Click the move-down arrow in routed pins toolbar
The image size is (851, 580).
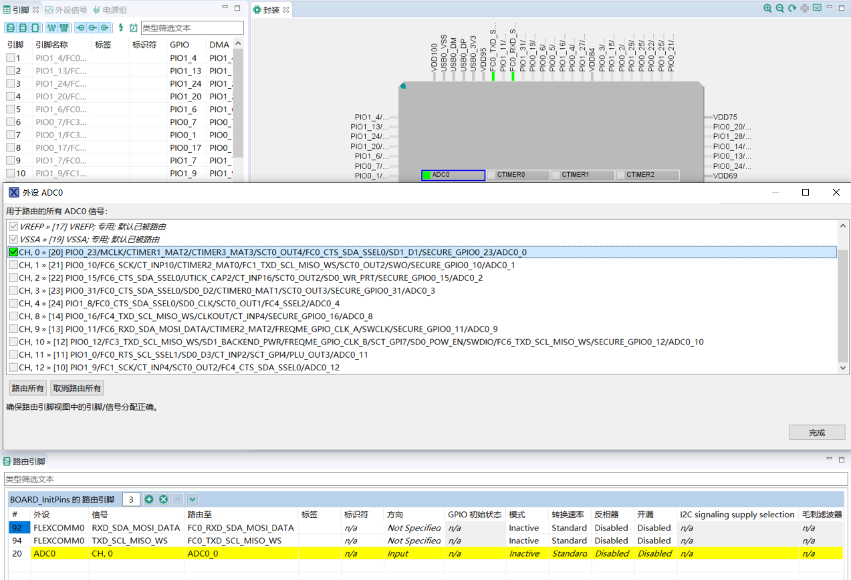(x=193, y=499)
